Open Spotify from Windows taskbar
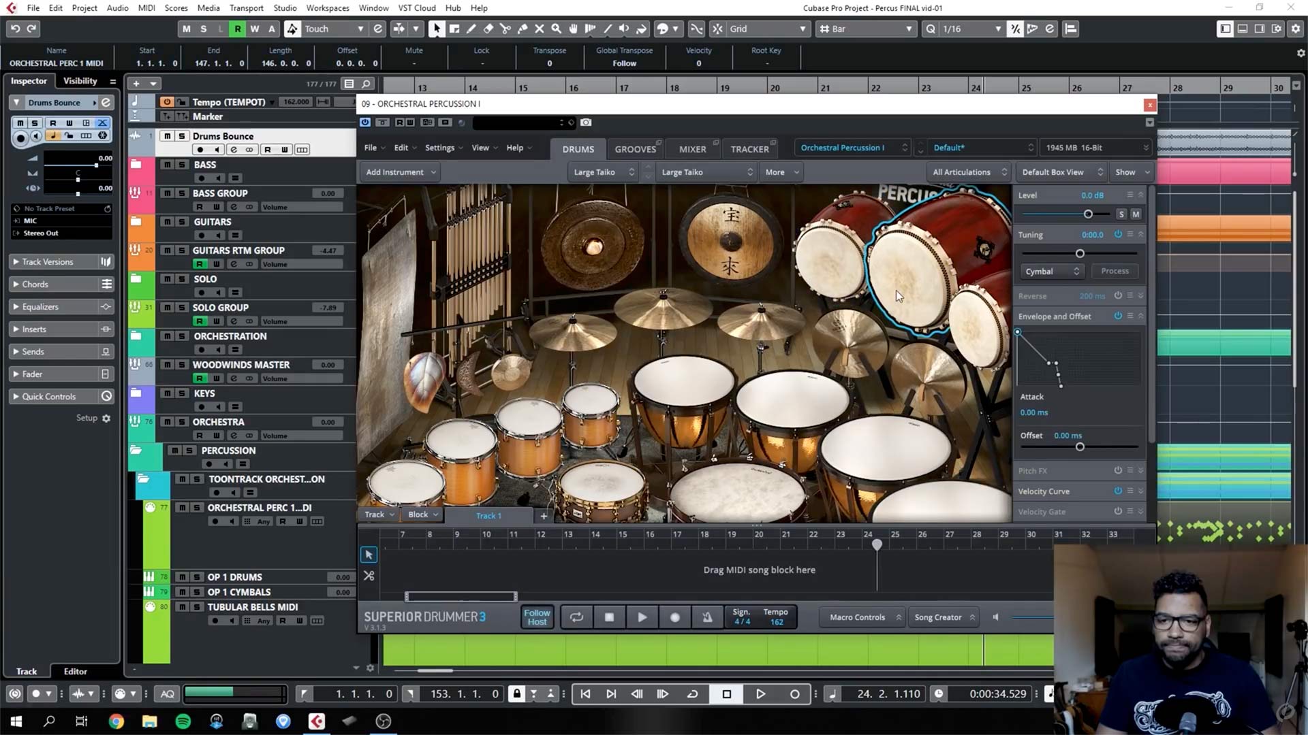 click(x=183, y=721)
